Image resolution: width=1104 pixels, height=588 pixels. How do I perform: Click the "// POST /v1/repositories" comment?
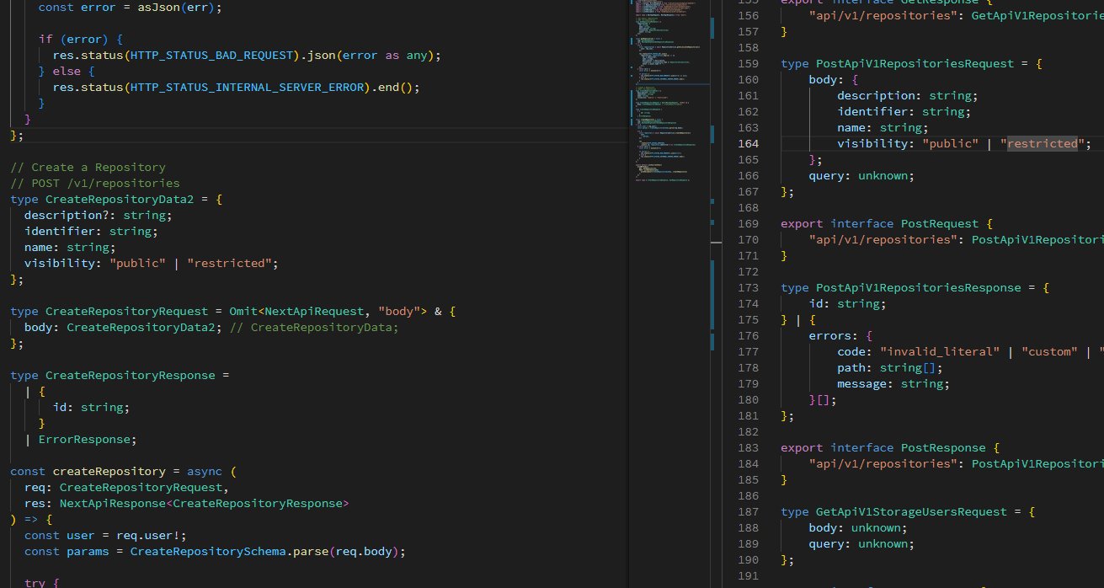94,183
